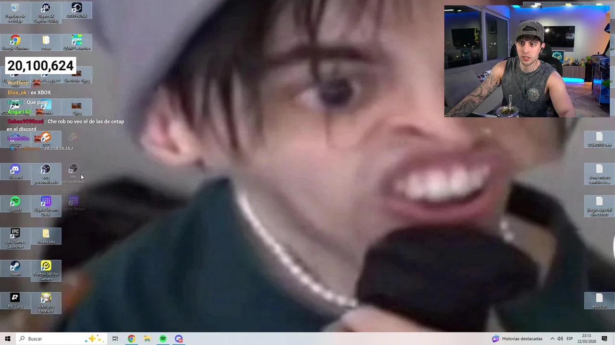The image size is (615, 345).
Task: Click the Blux_ok chat message
Action: 29,92
